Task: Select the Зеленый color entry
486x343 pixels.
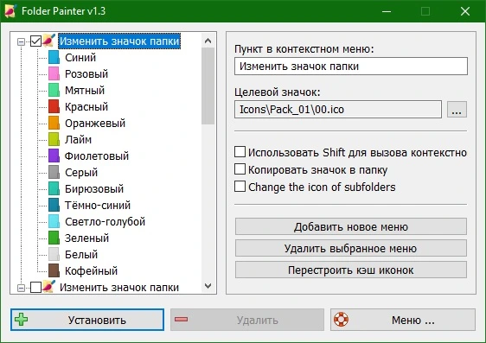Action: (86, 238)
